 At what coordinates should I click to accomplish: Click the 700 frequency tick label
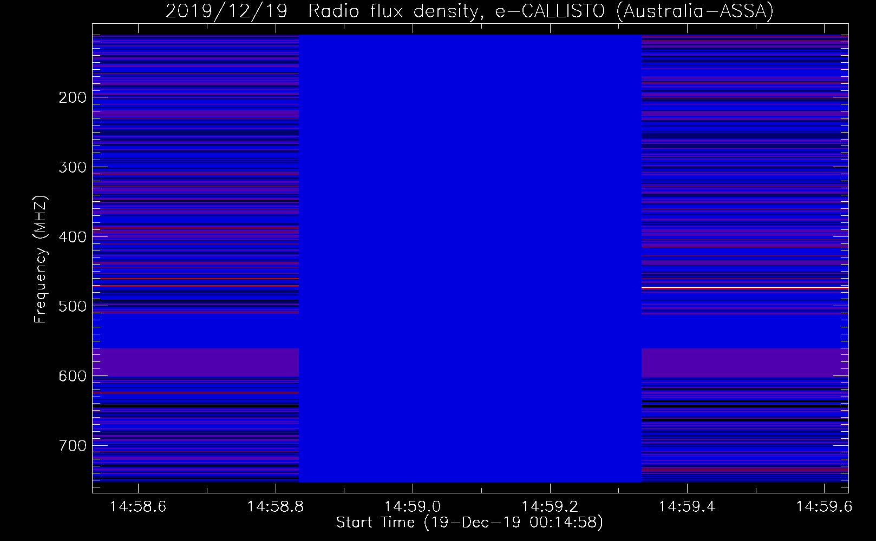73,446
